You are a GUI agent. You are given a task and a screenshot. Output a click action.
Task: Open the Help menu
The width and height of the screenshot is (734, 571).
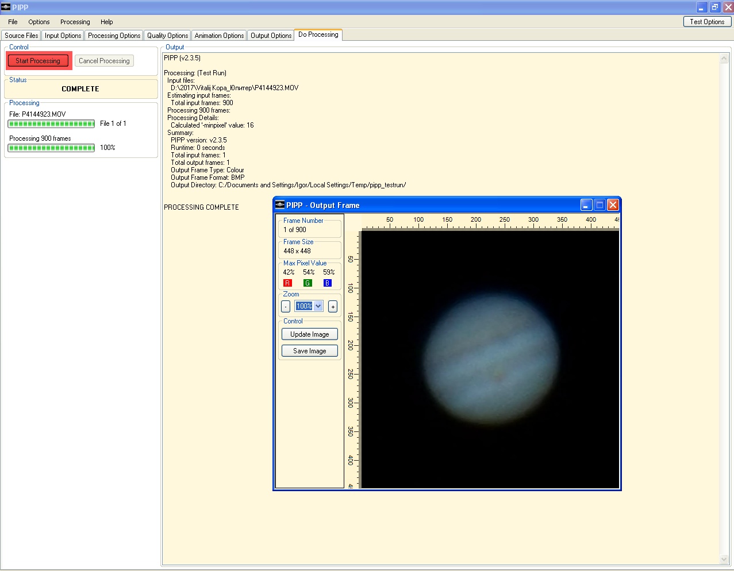point(106,22)
